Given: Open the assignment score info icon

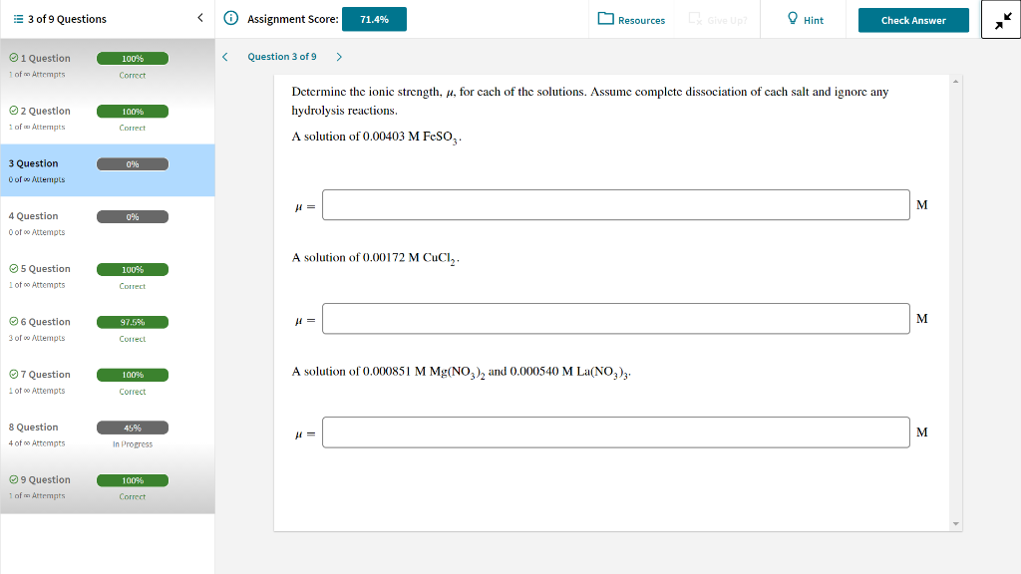Looking at the screenshot, I should tap(230, 18).
